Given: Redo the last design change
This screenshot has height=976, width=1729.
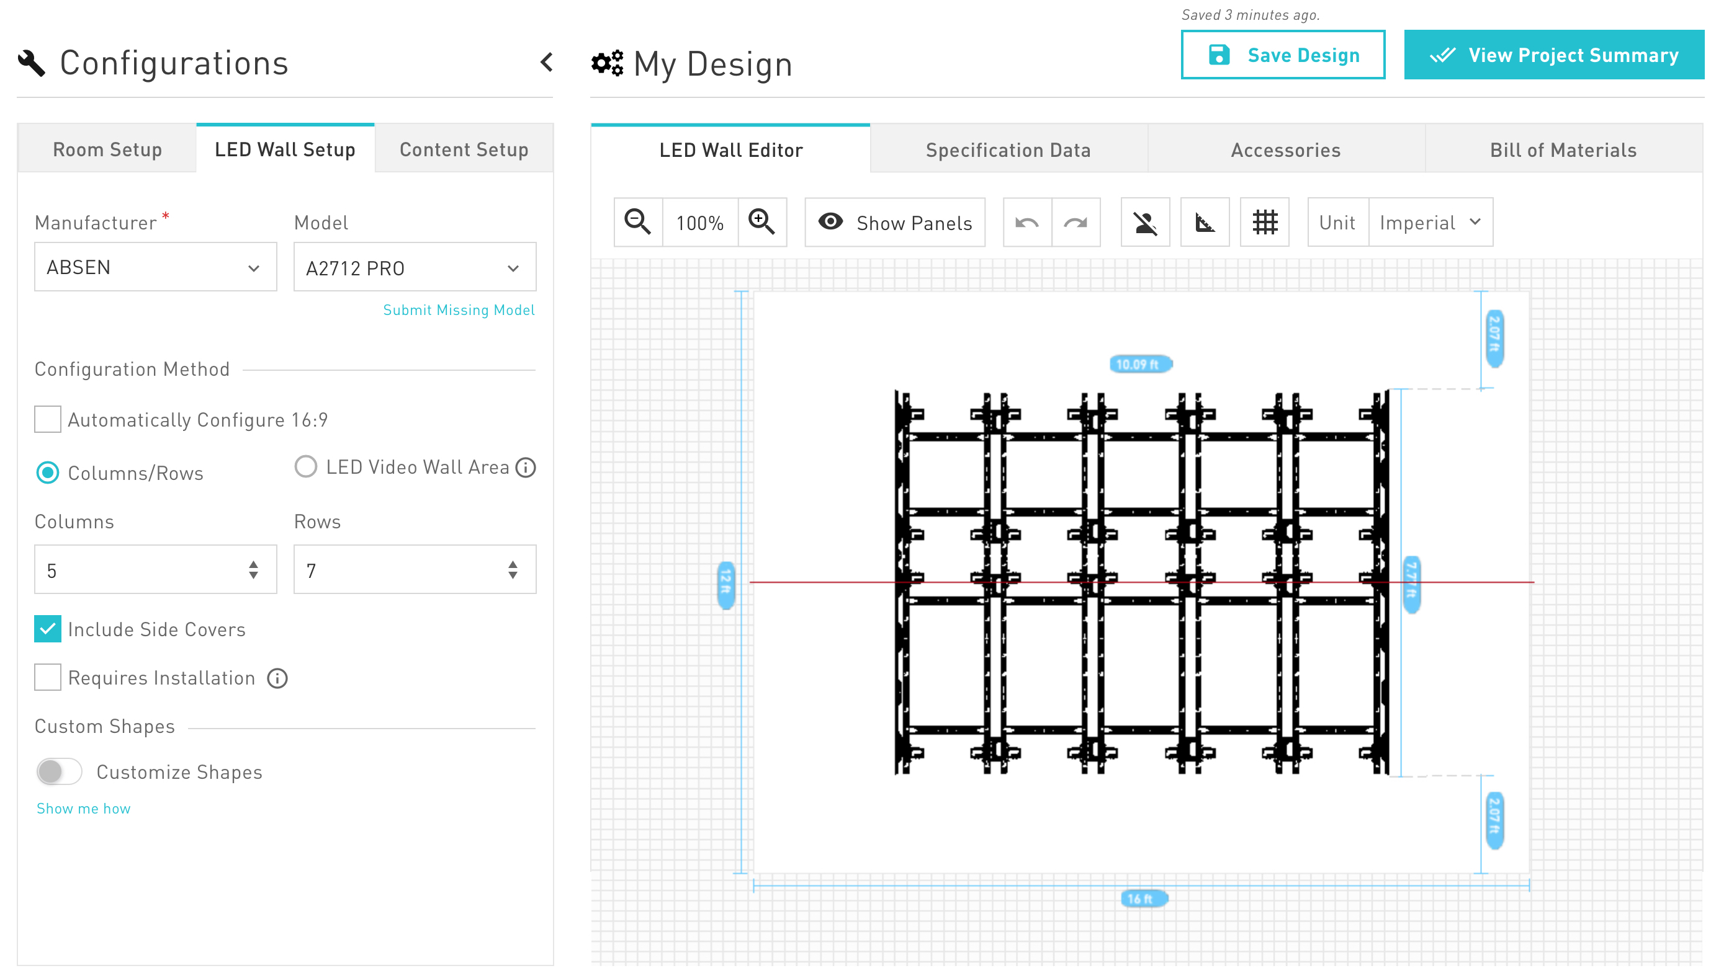Looking at the screenshot, I should point(1076,222).
